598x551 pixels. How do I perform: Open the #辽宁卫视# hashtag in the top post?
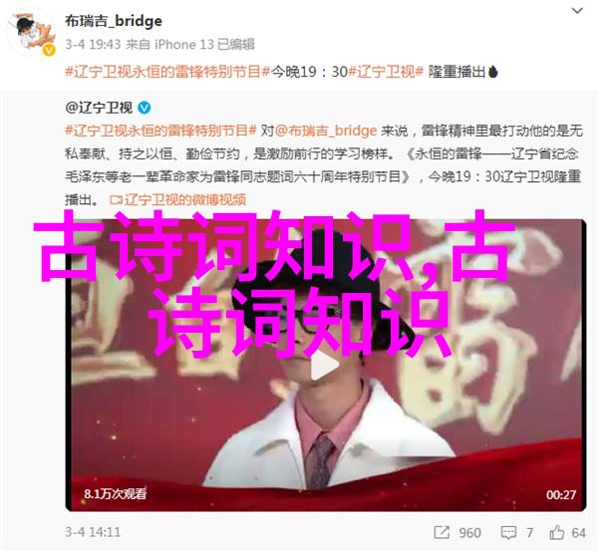tap(386, 72)
